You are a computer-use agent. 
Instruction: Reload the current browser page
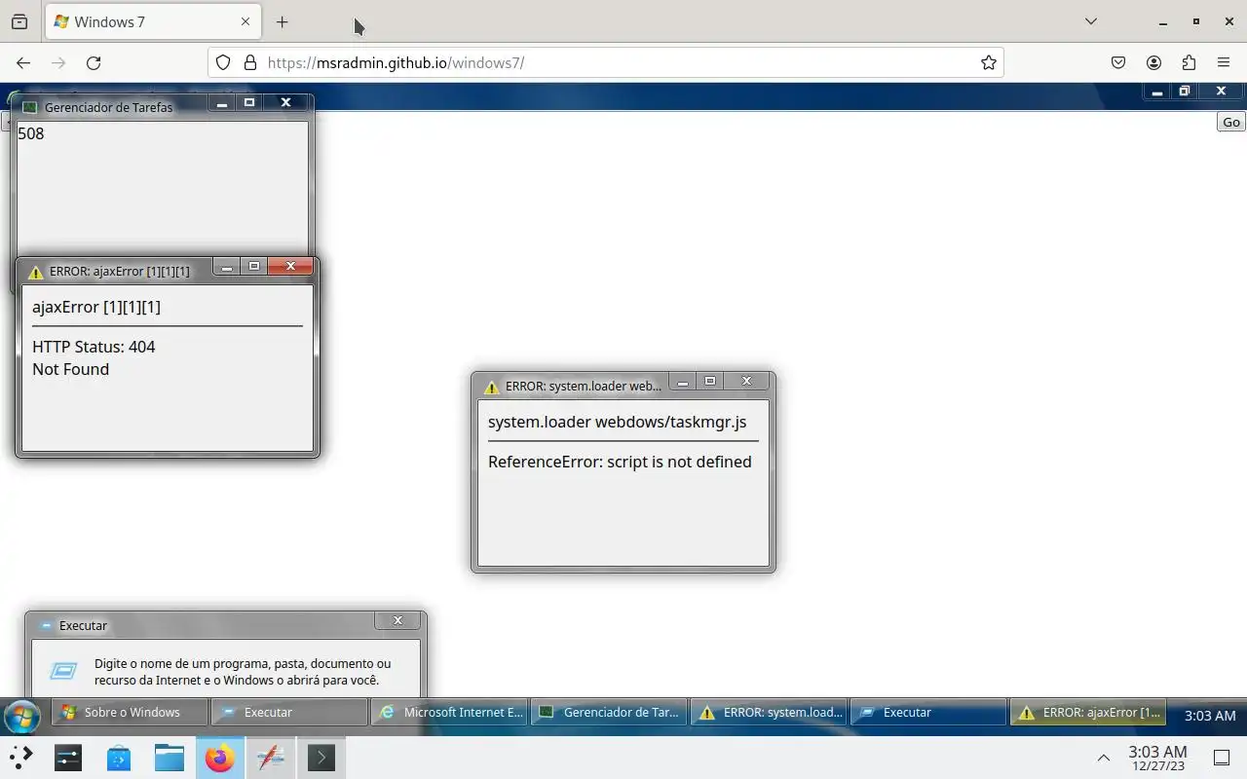pyautogui.click(x=94, y=62)
